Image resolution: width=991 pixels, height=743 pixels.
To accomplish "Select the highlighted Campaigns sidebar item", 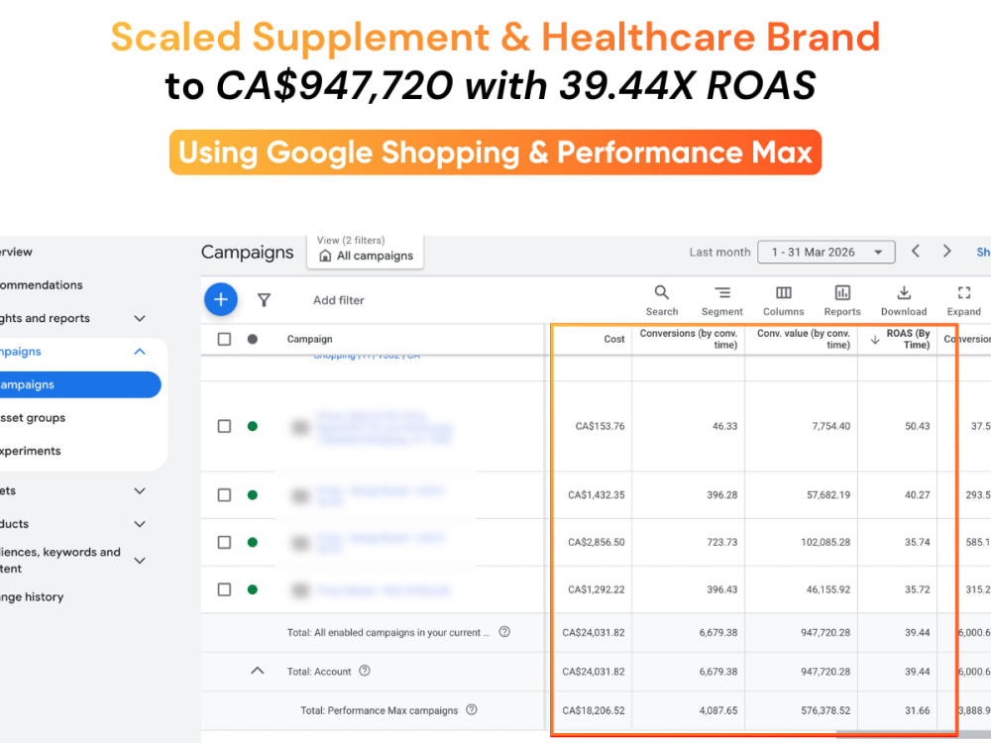I will pos(80,384).
